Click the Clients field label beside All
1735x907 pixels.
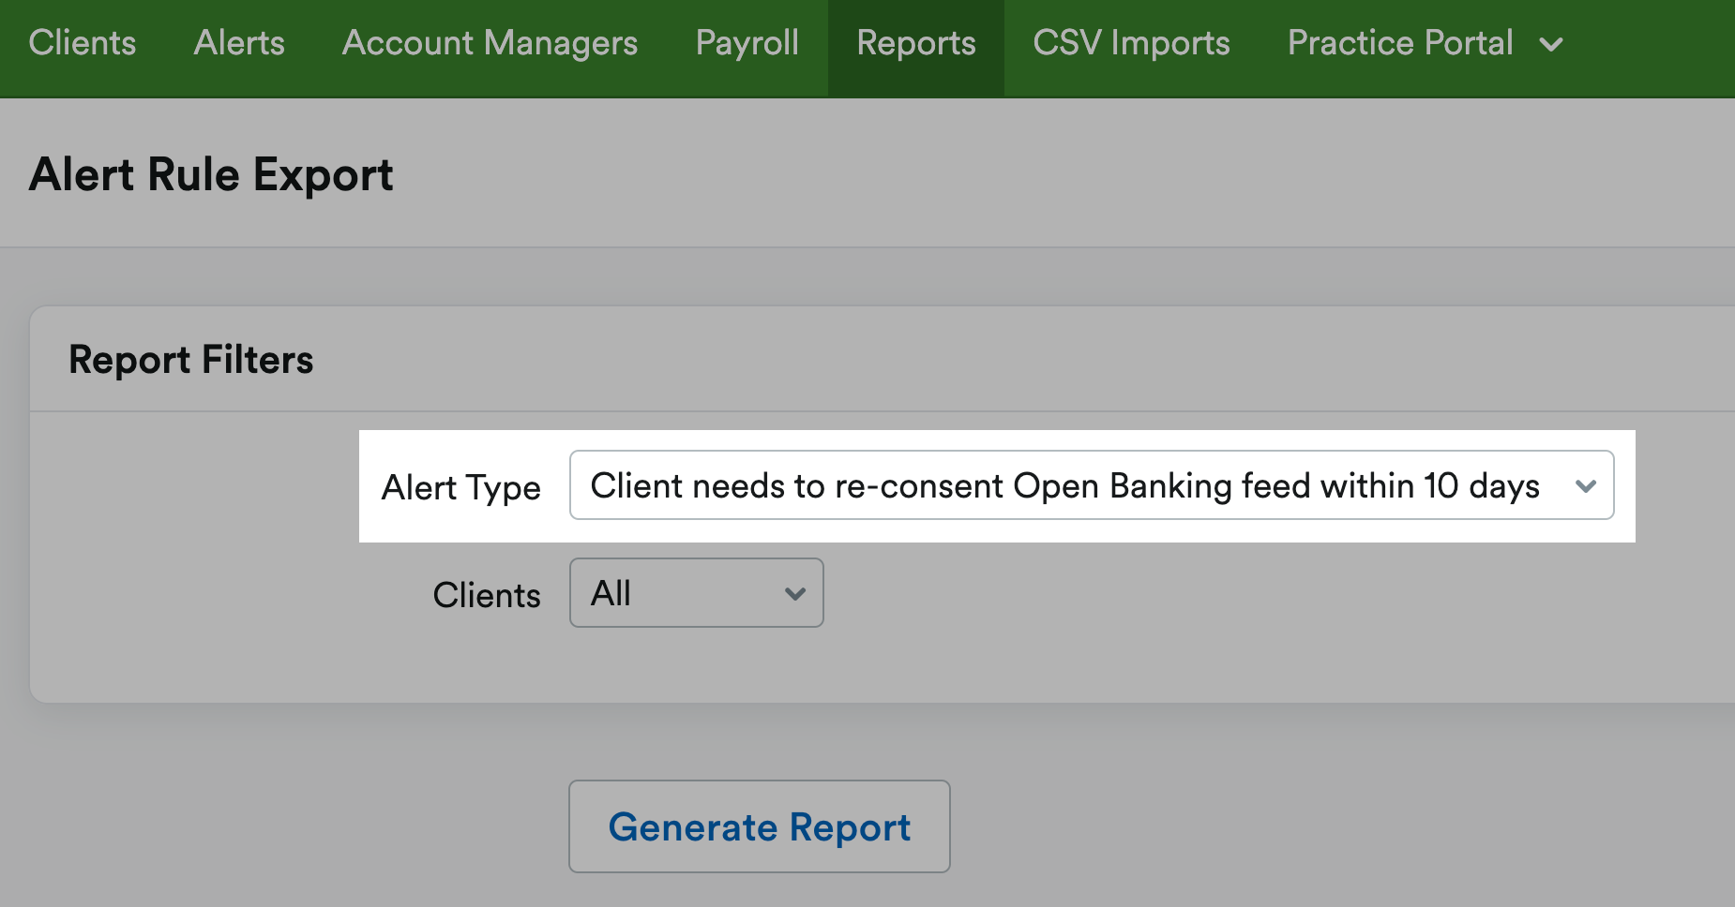point(487,595)
